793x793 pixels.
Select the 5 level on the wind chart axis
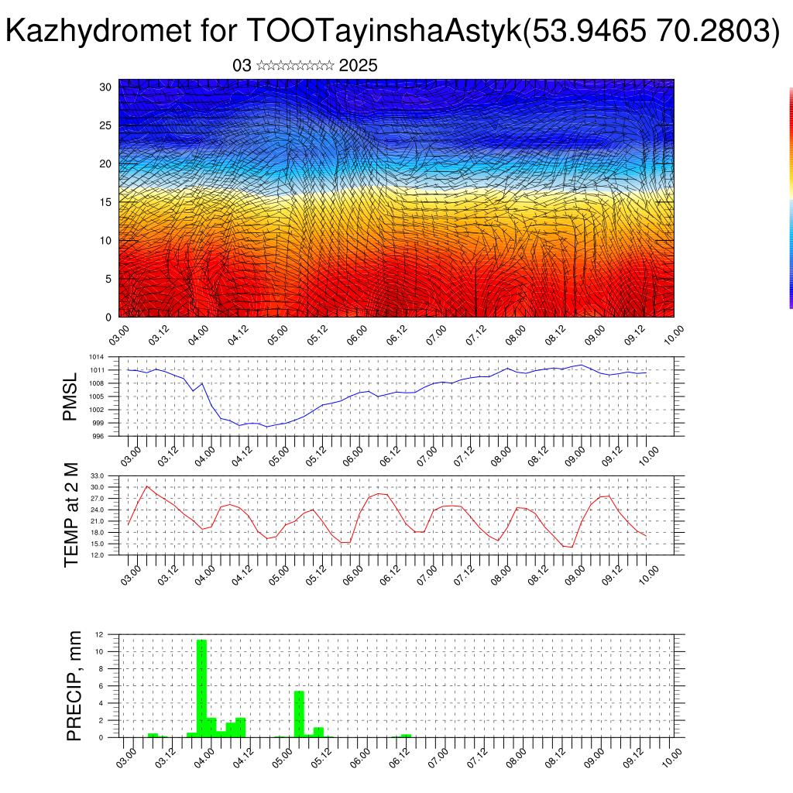tap(108, 279)
